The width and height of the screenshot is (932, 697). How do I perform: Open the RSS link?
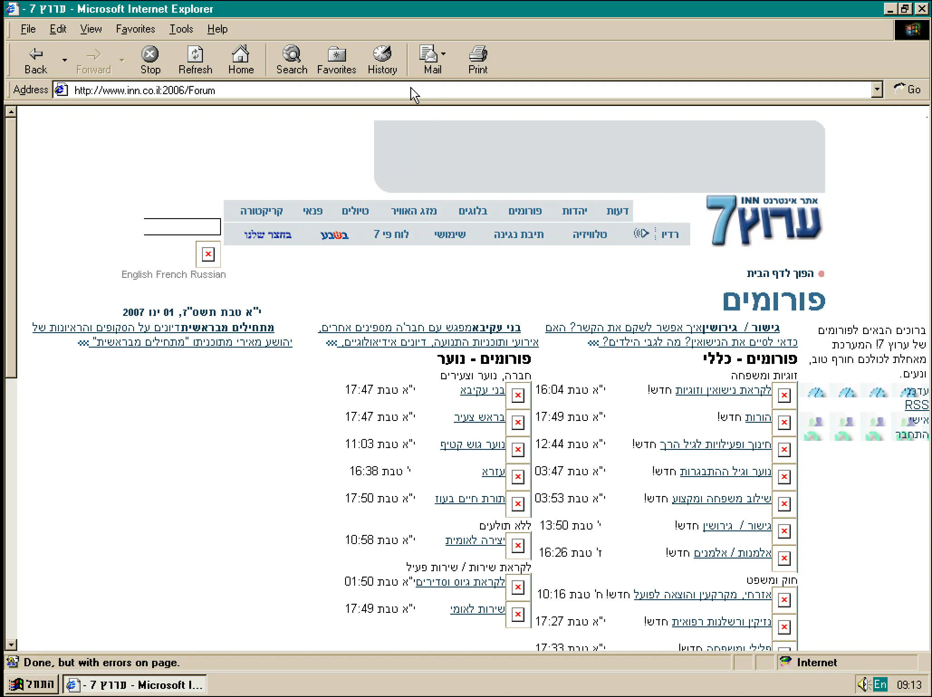point(916,405)
